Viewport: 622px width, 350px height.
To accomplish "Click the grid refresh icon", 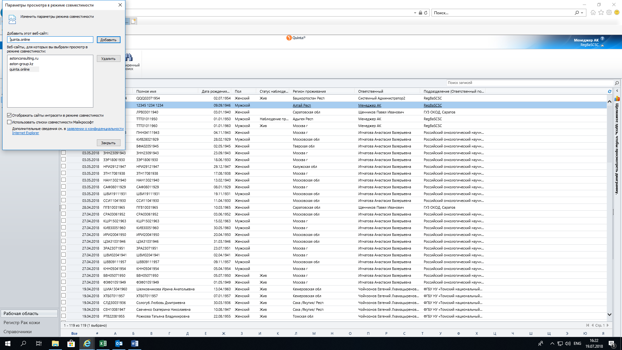I will click(609, 92).
